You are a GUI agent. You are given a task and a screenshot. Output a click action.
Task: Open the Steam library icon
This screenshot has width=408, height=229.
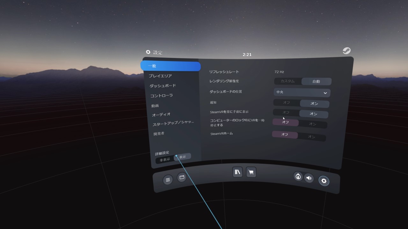[237, 172]
